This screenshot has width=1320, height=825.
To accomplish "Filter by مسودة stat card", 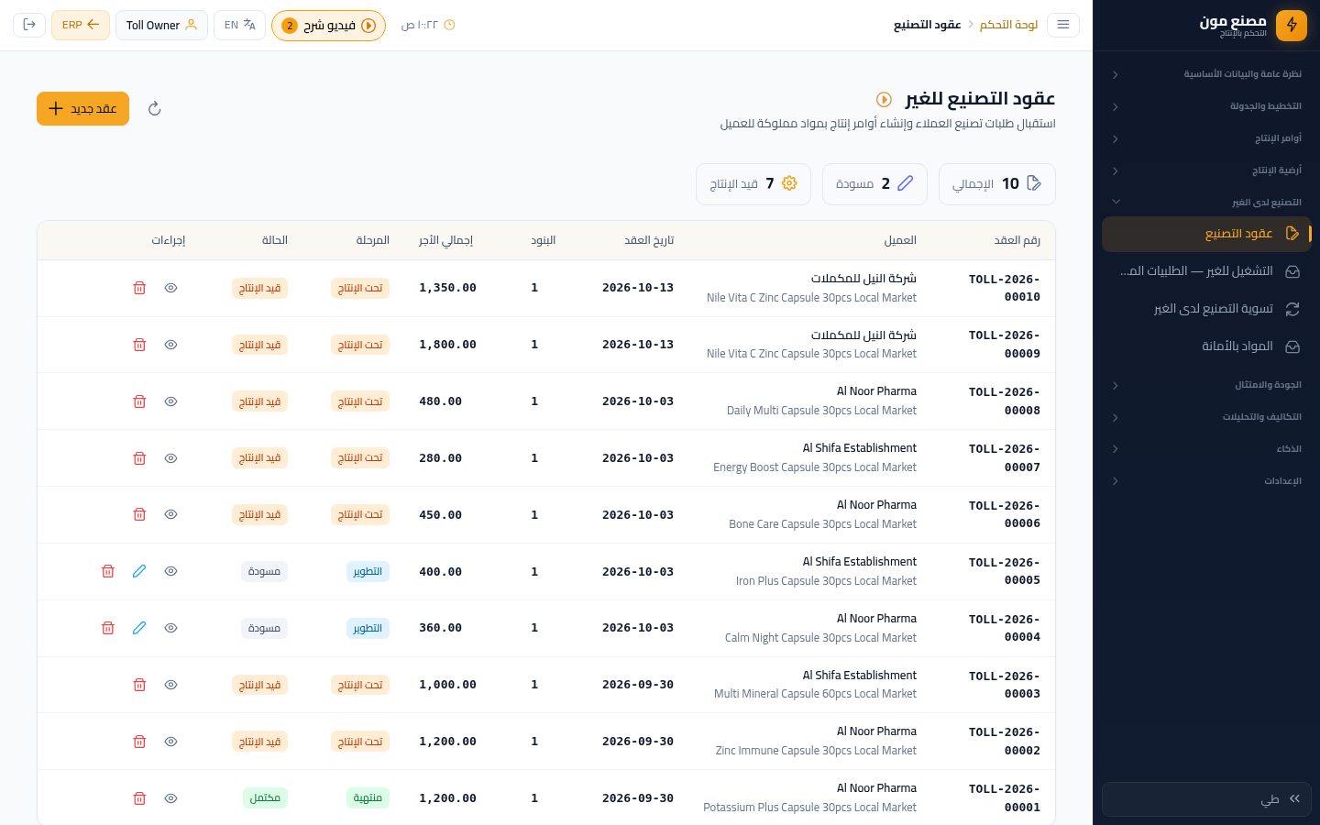I will 874,184.
